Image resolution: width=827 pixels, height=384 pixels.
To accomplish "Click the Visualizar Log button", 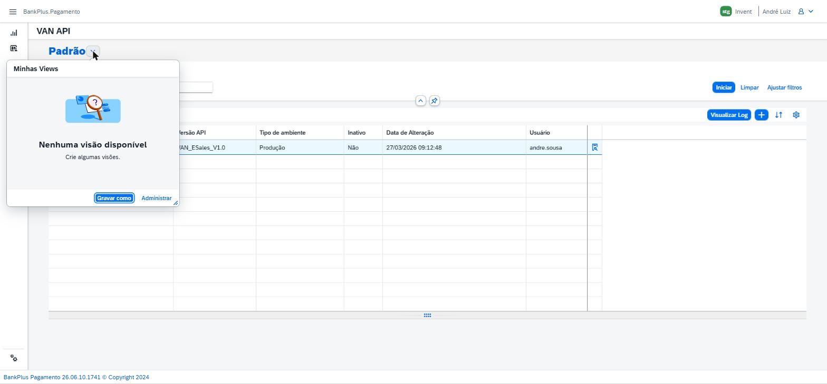I will (729, 115).
